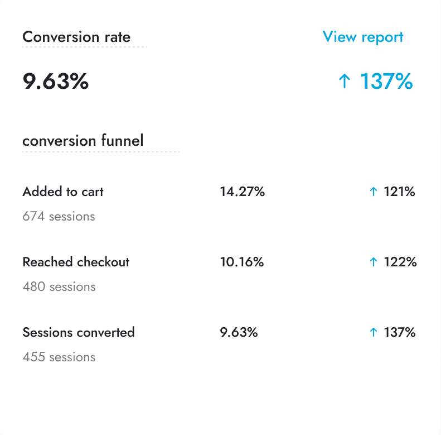
Task: Click the conversion funnel heading
Action: [x=83, y=141]
